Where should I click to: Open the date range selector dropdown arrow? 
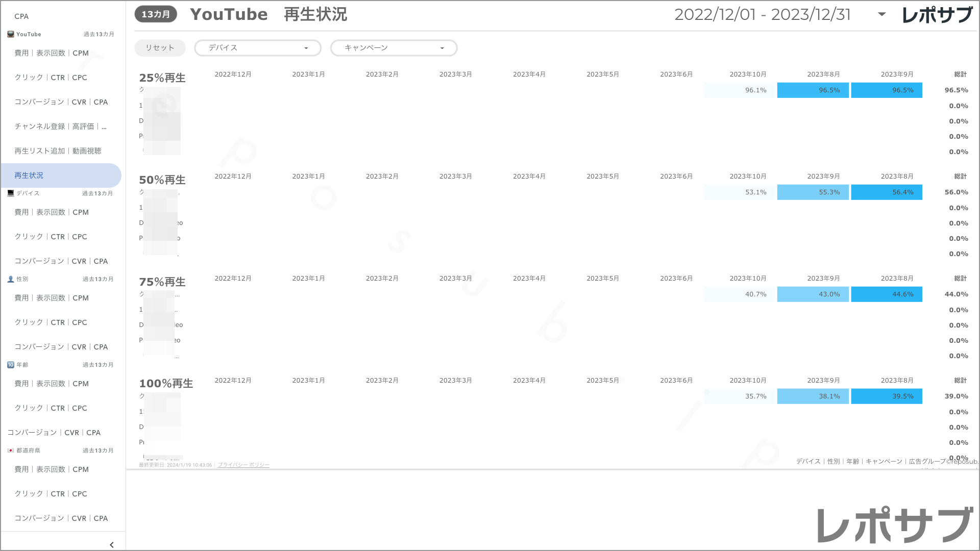(881, 15)
